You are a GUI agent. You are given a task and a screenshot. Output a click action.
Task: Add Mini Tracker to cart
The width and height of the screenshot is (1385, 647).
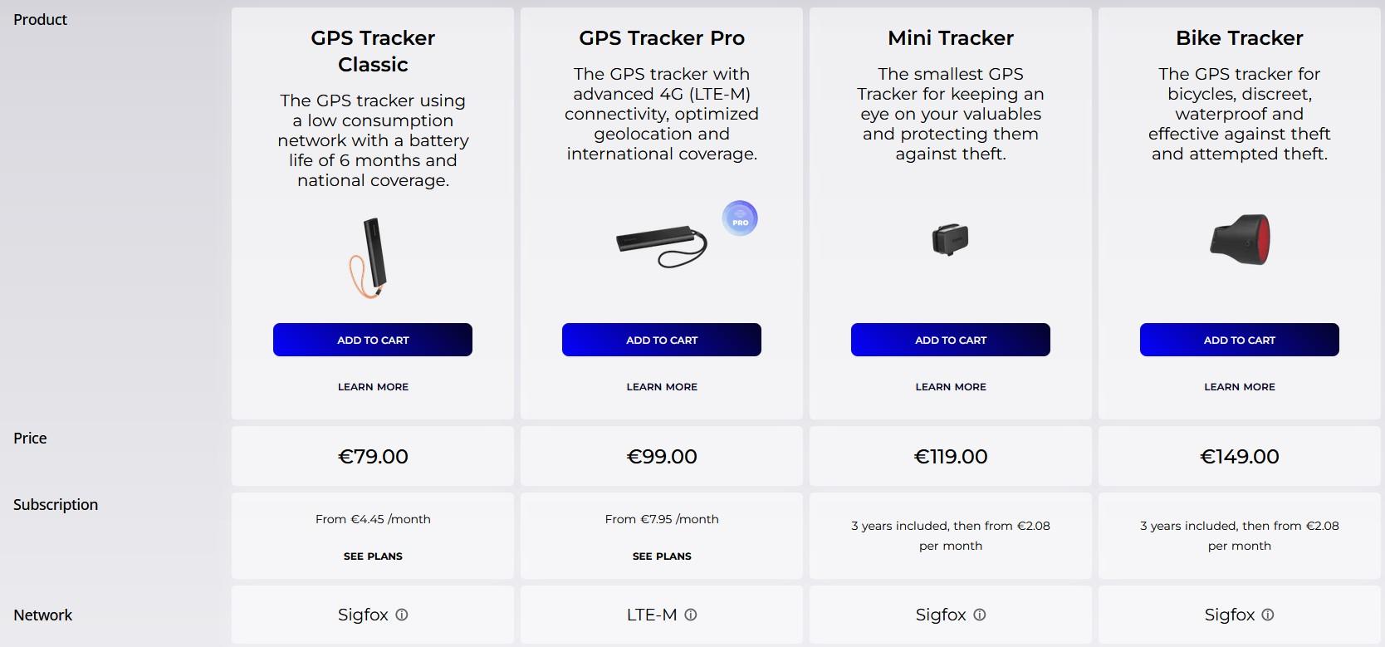(x=951, y=340)
